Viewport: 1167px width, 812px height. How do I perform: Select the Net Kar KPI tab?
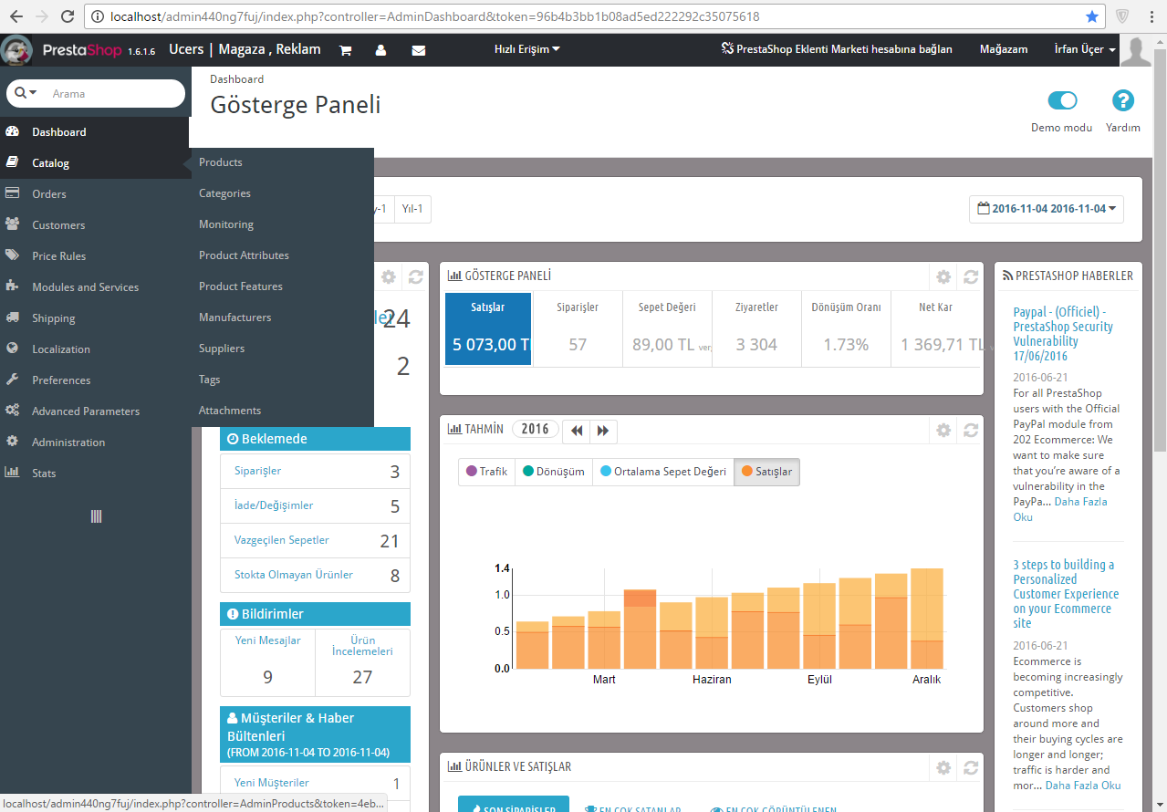coord(936,329)
